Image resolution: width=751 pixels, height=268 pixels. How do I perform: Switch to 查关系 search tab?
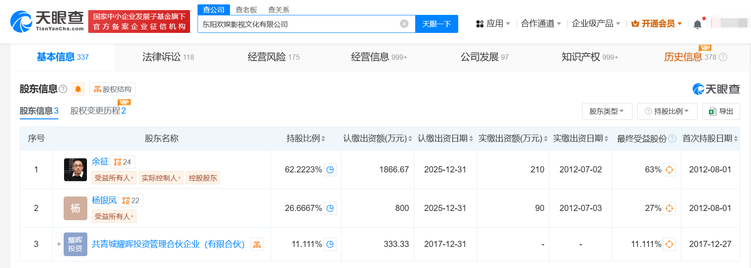click(x=279, y=10)
